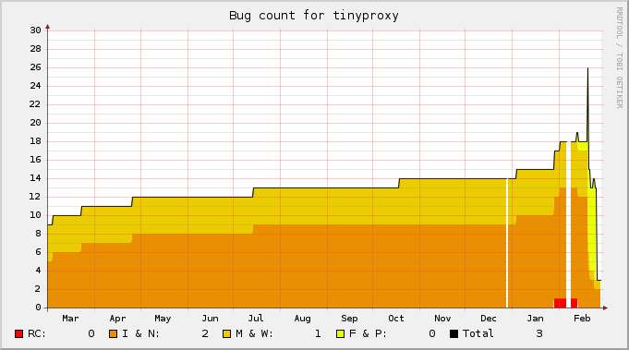This screenshot has height=350, width=629.
Task: Click the peak of the 26-bug spike
Action: click(x=587, y=68)
